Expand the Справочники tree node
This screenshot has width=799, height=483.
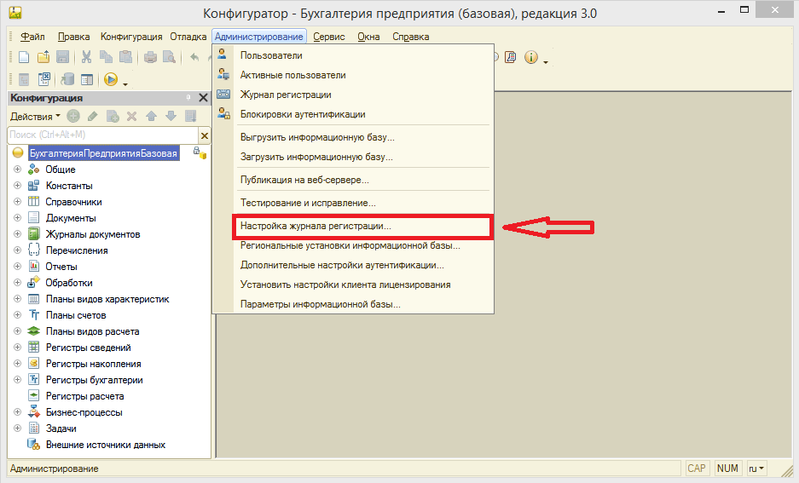[x=17, y=202]
